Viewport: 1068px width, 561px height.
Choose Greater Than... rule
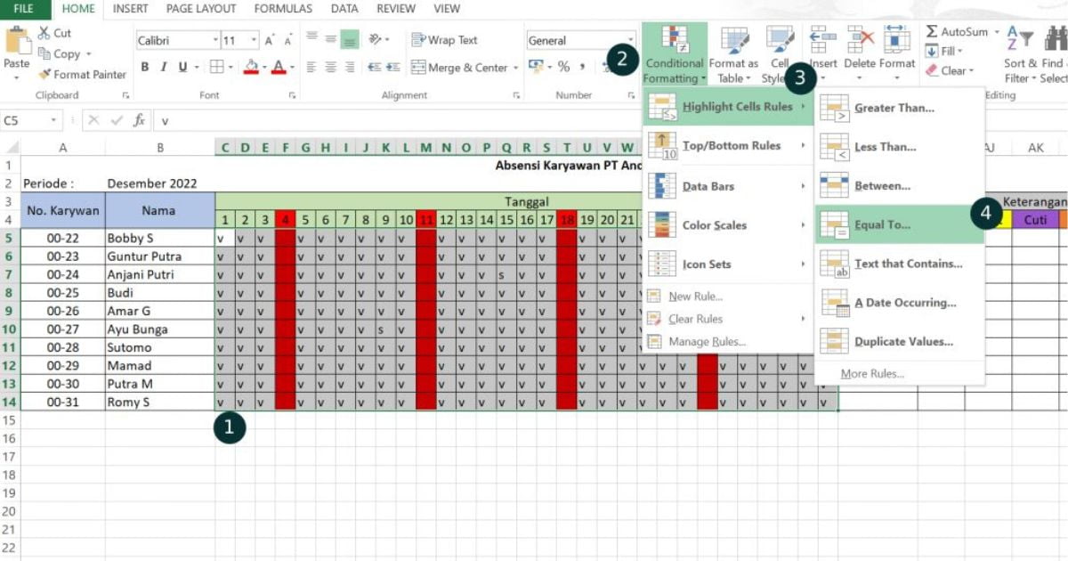click(x=899, y=108)
